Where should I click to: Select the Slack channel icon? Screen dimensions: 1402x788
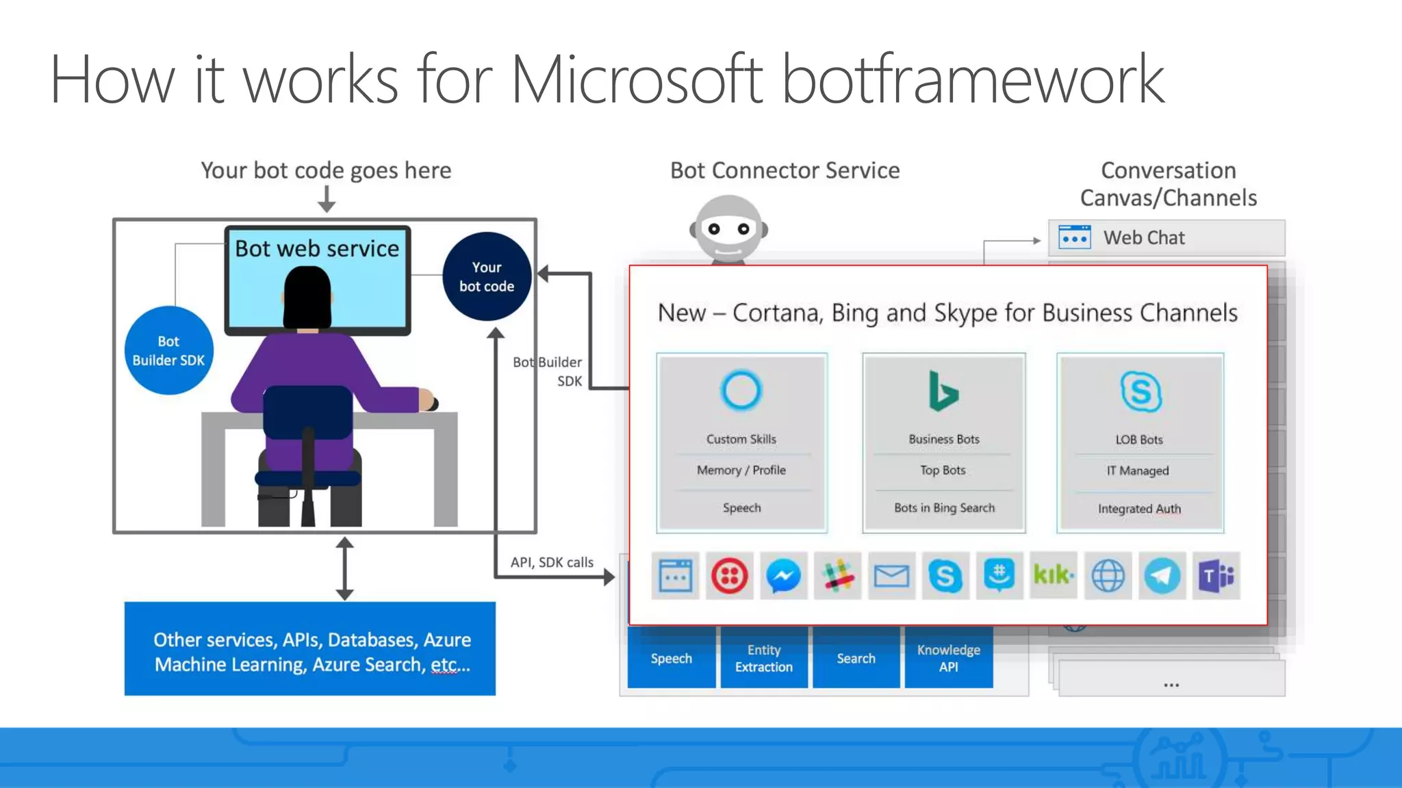pos(838,576)
